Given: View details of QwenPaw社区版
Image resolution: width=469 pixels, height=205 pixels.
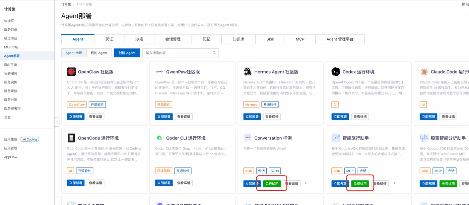Looking at the screenshot, I should [184, 117].
